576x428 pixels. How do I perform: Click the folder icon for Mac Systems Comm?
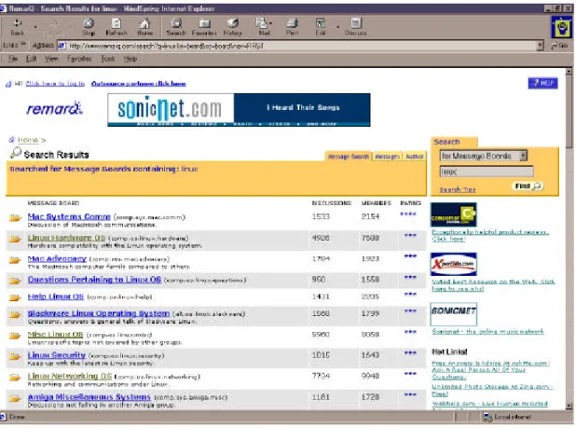pos(15,218)
